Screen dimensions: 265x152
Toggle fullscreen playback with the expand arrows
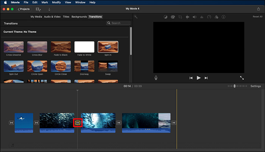coord(242,78)
